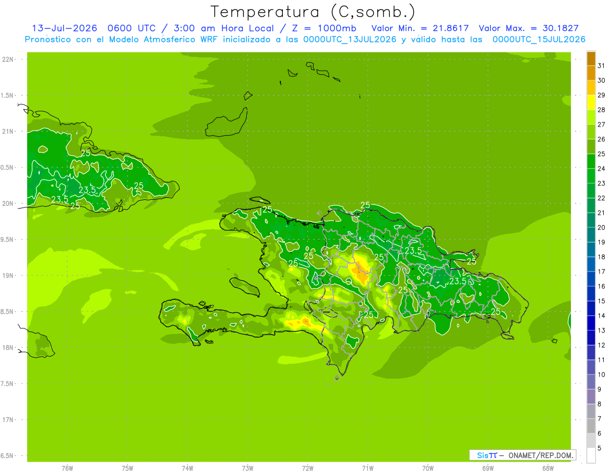Click the 16 label on the color scale
Viewport: 615px width, 475px height.
[x=601, y=286]
